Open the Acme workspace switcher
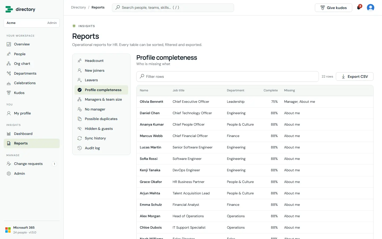The width and height of the screenshot is (382, 239). pos(32,23)
